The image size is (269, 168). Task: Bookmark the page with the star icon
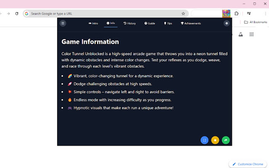click(x=183, y=13)
